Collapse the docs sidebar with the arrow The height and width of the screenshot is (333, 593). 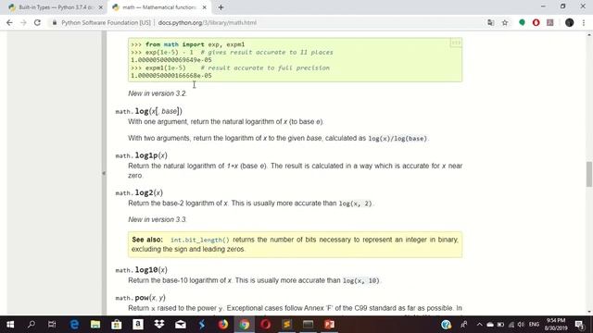coord(104,173)
